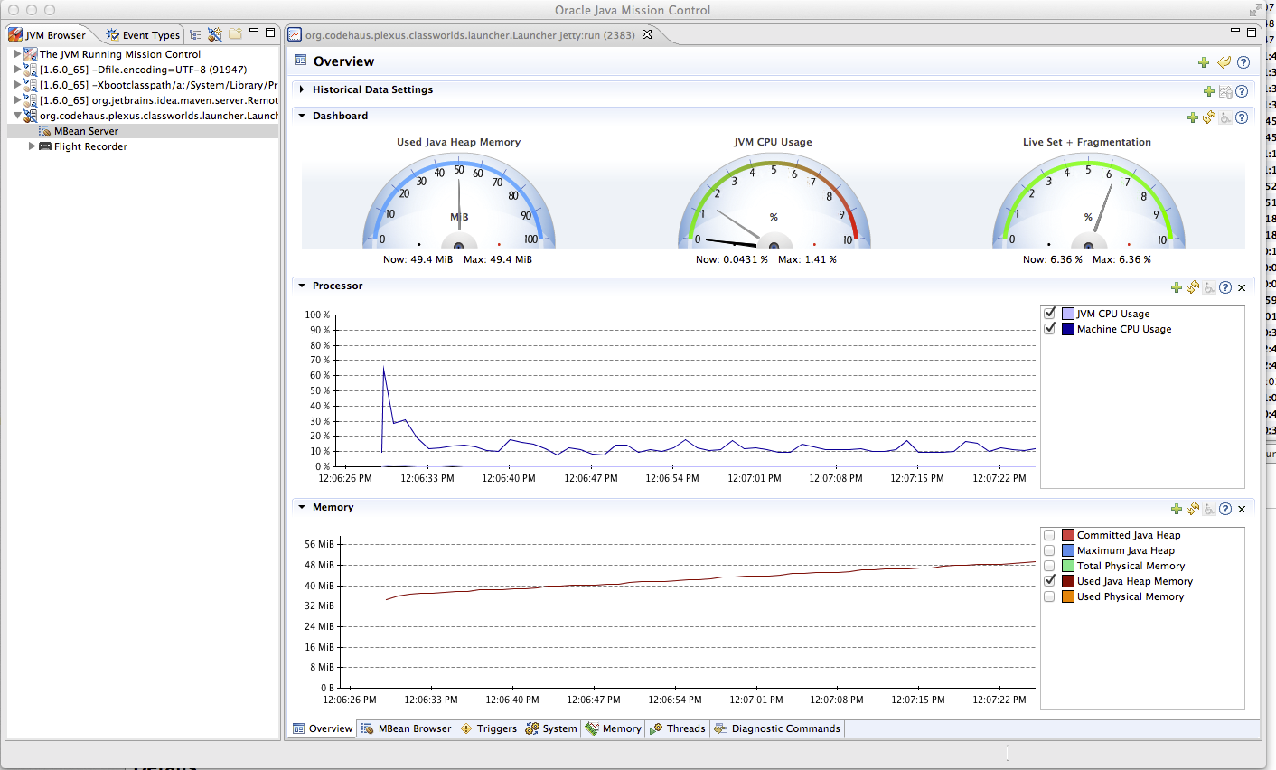Click the Live Set + Fragmentation dial
Screen dimensions: 1276x770
[1088, 202]
